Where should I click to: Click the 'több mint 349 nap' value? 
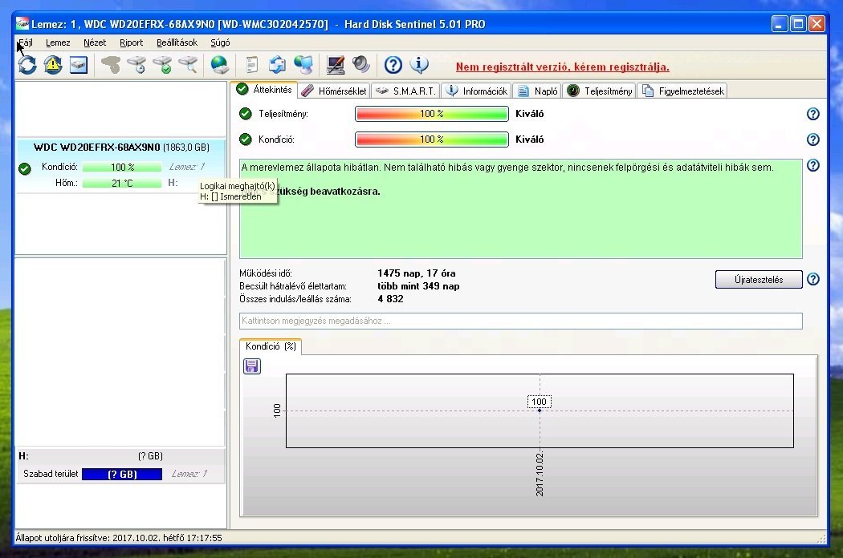pos(418,286)
